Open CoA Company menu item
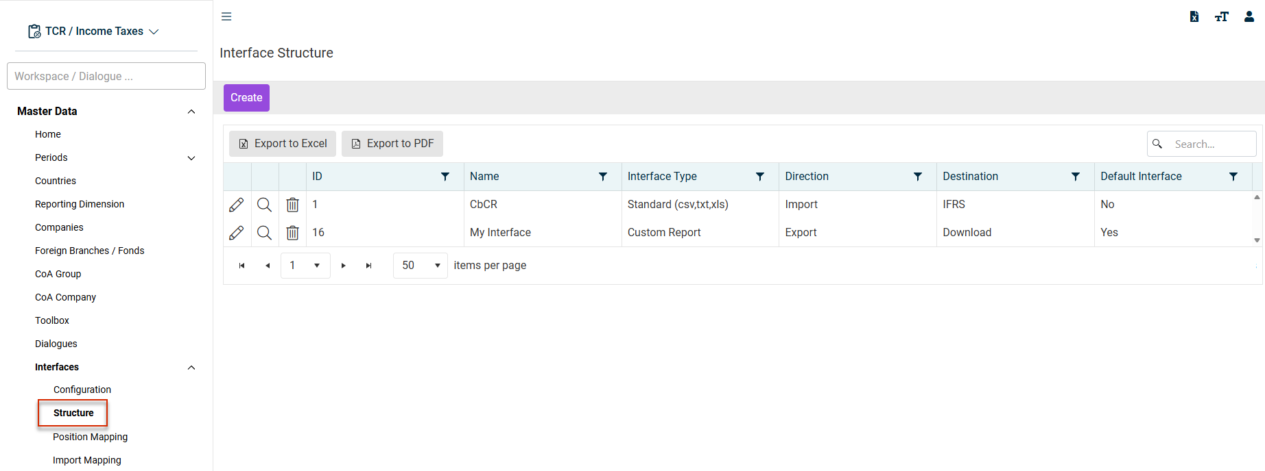The height and width of the screenshot is (471, 1265). coord(66,297)
